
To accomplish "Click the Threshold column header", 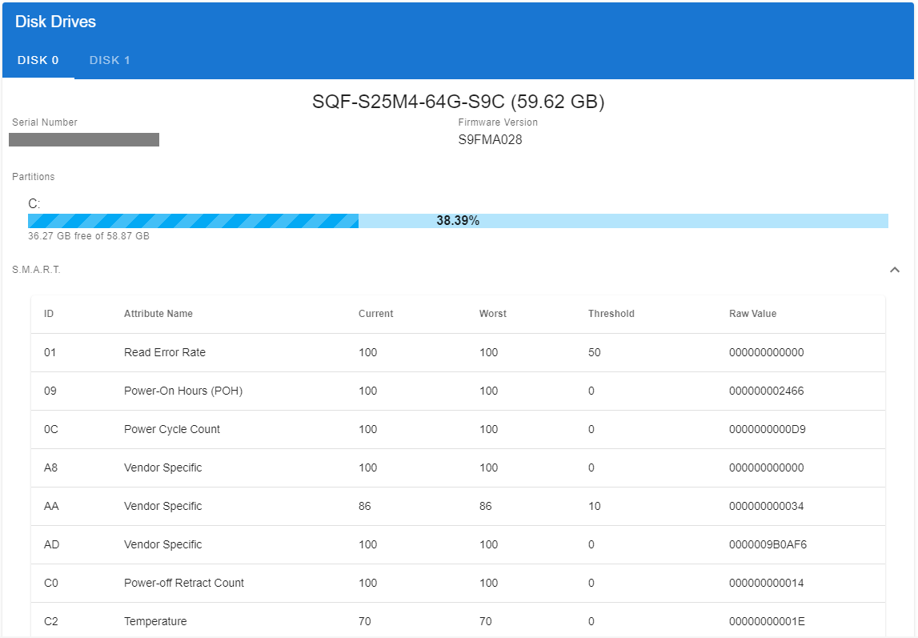I will tap(611, 314).
